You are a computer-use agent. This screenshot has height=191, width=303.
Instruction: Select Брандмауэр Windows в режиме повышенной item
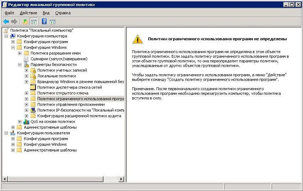click(x=81, y=82)
